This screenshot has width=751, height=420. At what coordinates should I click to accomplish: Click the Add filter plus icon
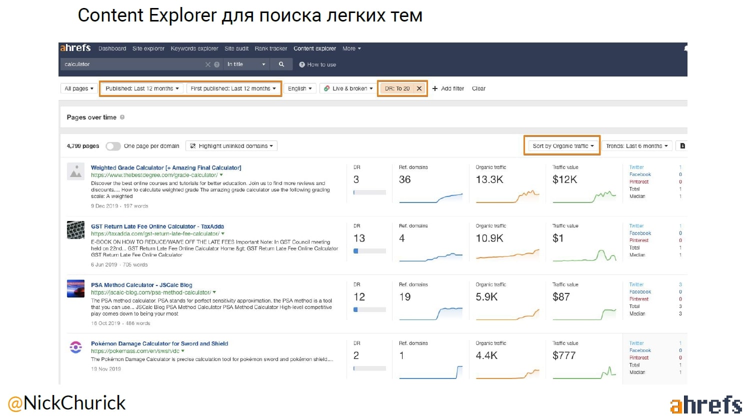[435, 88]
